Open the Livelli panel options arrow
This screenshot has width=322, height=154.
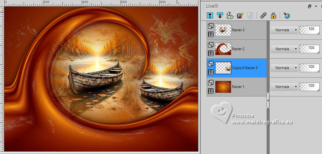(x=316, y=6)
